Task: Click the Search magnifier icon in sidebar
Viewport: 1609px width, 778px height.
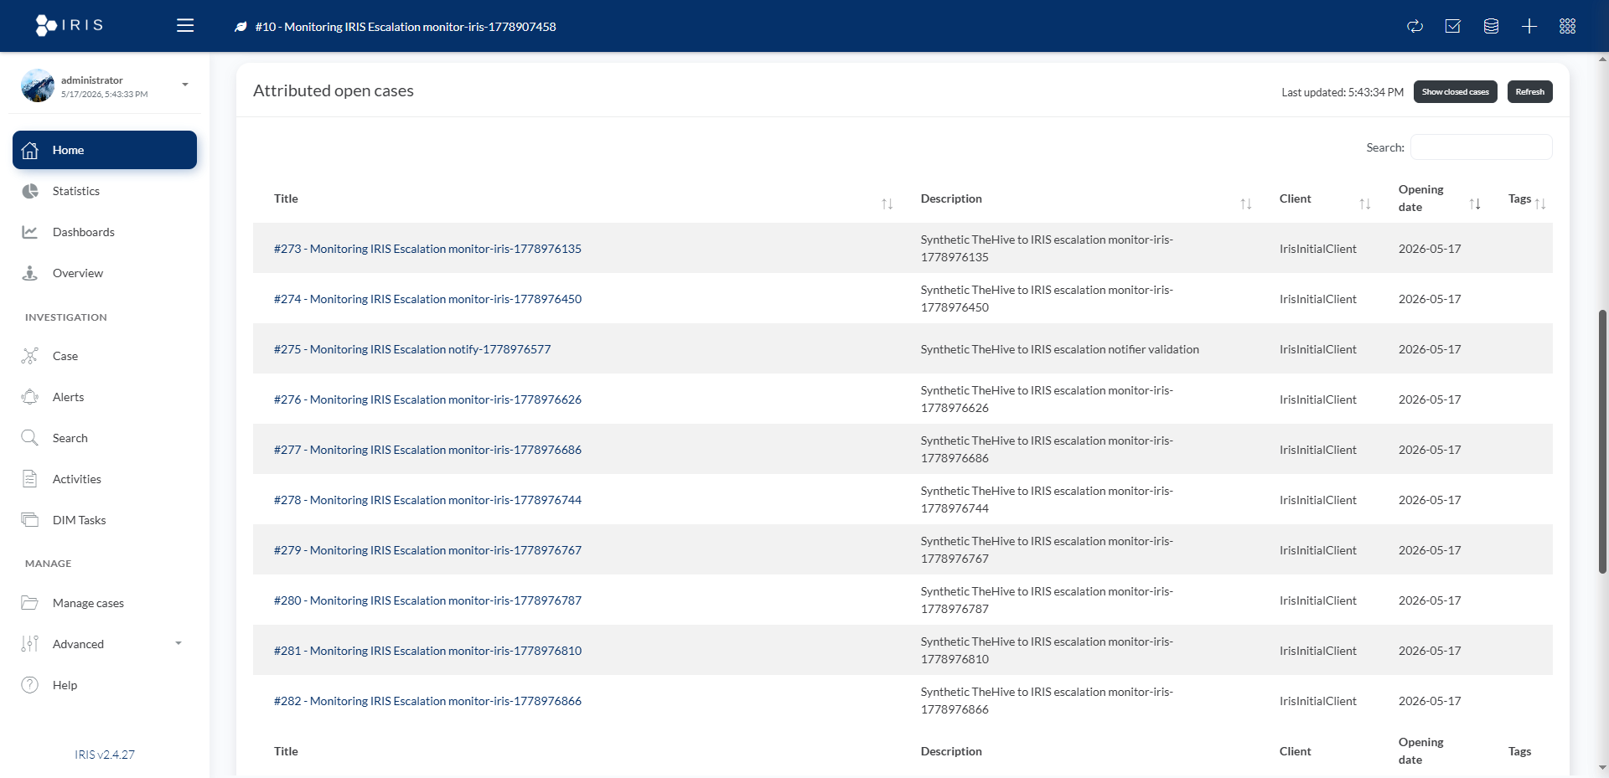Action: [x=30, y=438]
